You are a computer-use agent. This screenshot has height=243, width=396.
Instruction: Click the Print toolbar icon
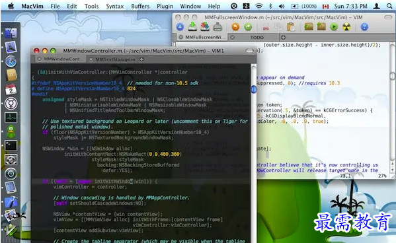[218, 26]
